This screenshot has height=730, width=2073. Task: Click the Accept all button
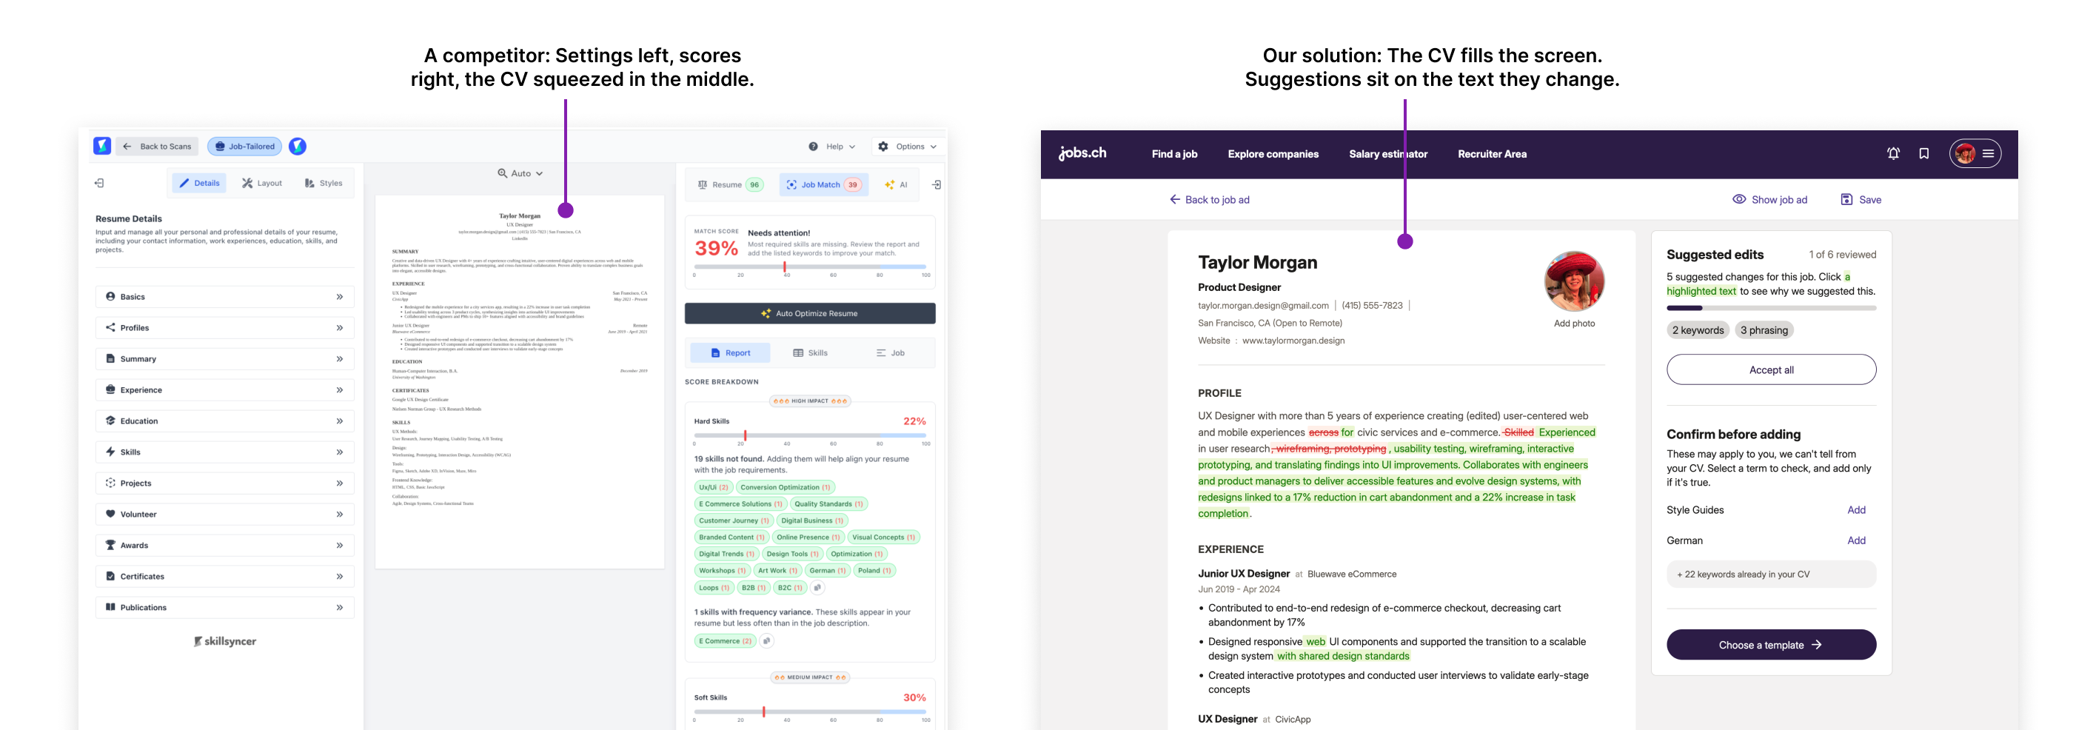(1770, 369)
